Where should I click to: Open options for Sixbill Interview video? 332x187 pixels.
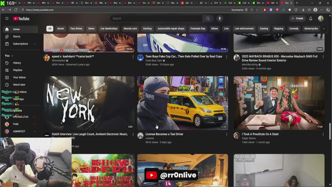click(133, 135)
